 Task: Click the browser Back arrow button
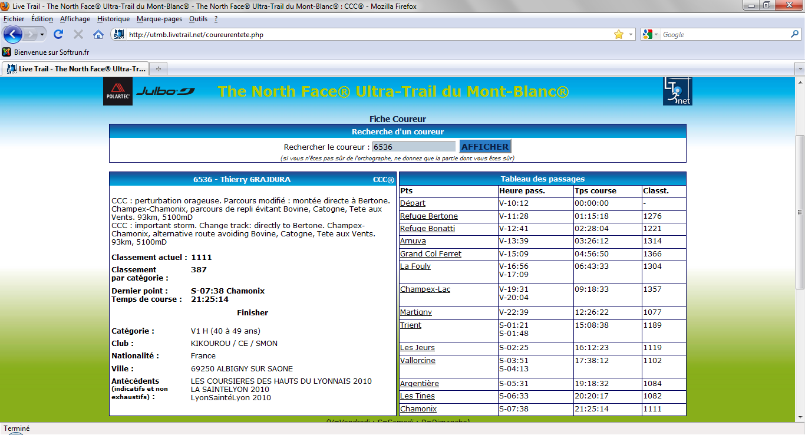[x=12, y=34]
